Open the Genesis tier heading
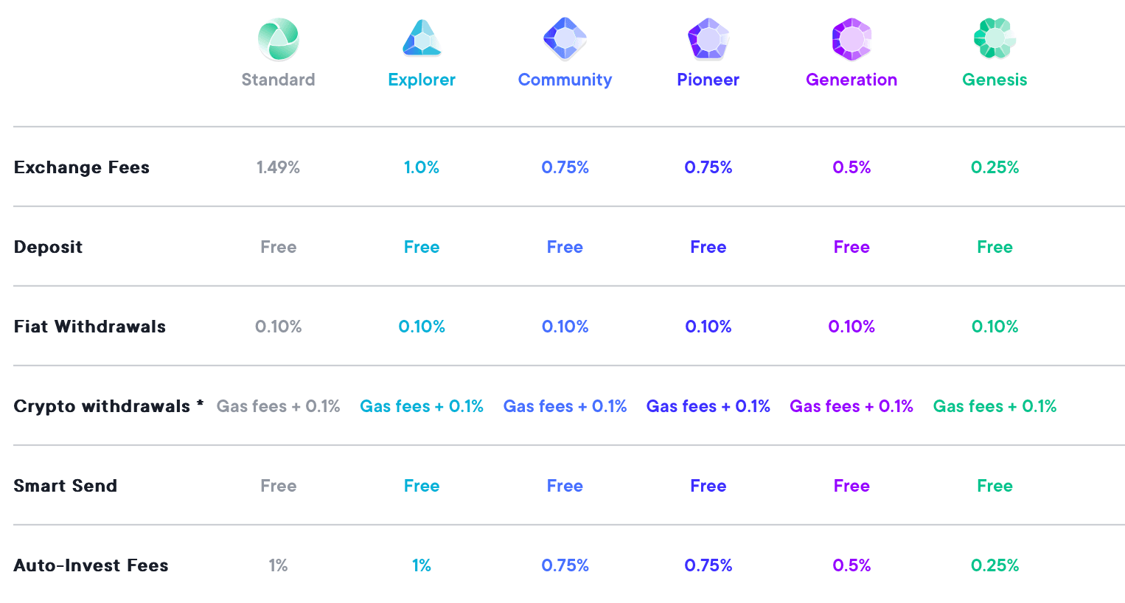This screenshot has height=603, width=1125. [x=995, y=80]
